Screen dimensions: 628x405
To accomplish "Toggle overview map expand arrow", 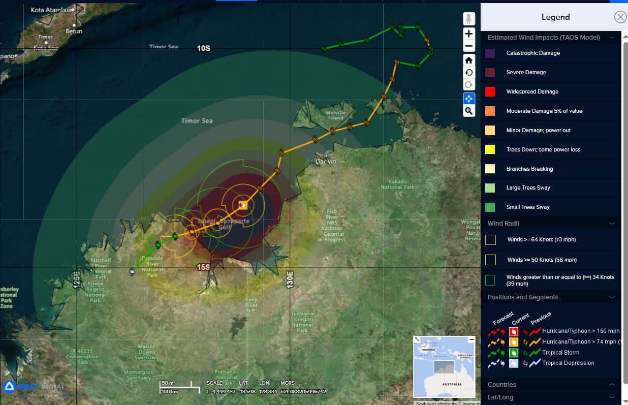I will click(x=417, y=339).
